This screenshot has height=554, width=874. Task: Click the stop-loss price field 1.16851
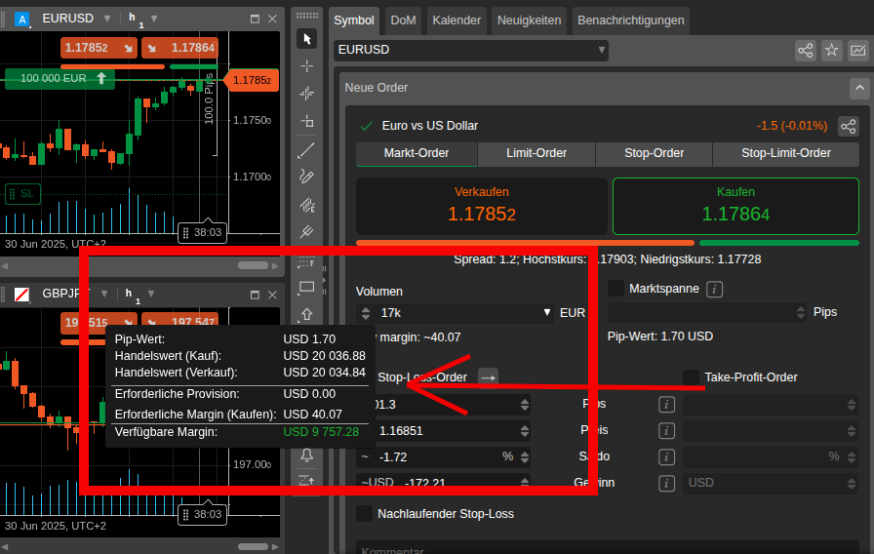point(445,431)
